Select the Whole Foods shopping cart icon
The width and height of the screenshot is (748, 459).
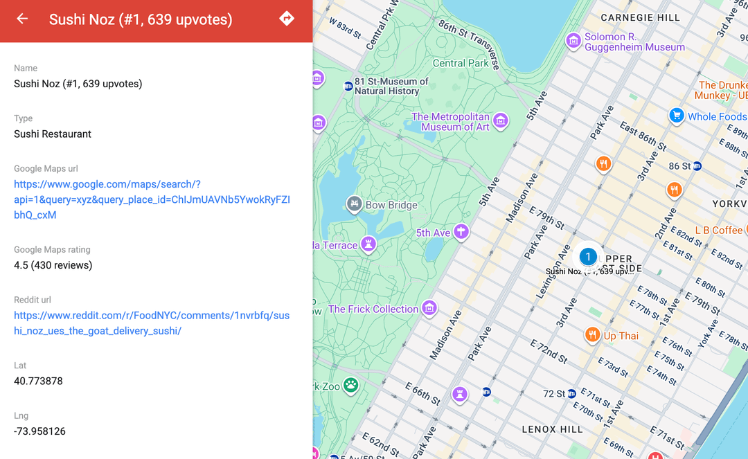[x=677, y=116]
